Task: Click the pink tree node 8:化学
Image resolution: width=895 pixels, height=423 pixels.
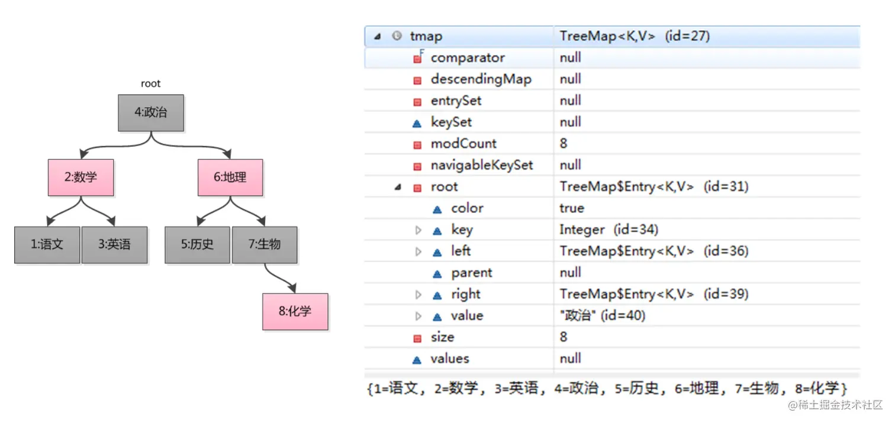Action: (x=295, y=311)
